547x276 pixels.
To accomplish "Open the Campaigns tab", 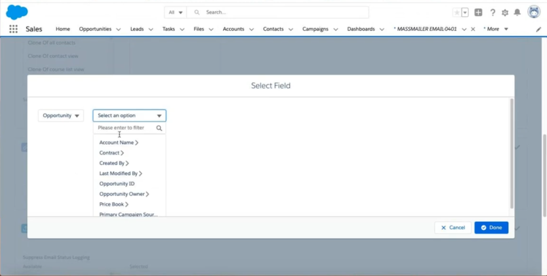I will point(315,29).
